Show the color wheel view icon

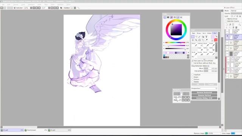point(165,17)
